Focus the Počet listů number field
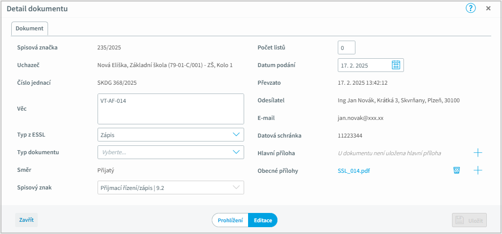Image resolution: width=502 pixels, height=234 pixels. click(347, 47)
